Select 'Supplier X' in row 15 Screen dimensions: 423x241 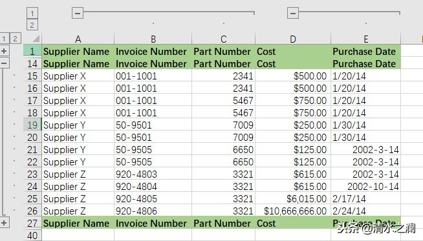click(x=78, y=76)
